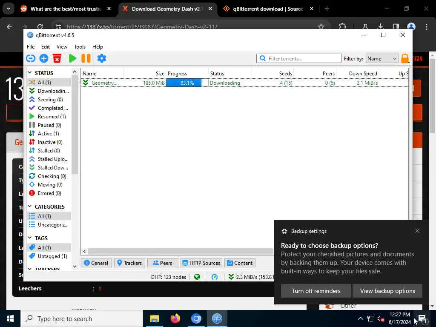Click the red Remove torrent toolbar icon
The height and width of the screenshot is (327, 436).
click(57, 58)
